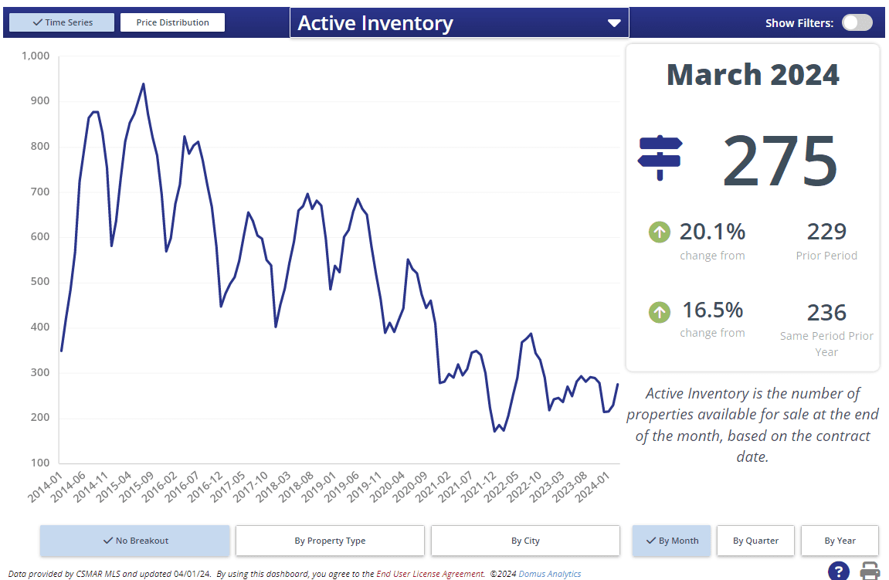The width and height of the screenshot is (889, 580).
Task: Break out chart By City
Action: (525, 541)
